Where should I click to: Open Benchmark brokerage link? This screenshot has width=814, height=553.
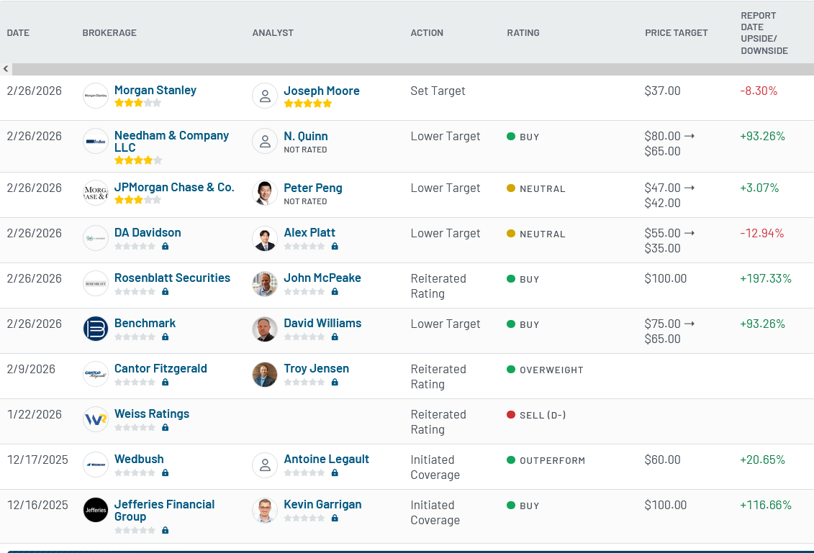coord(145,323)
